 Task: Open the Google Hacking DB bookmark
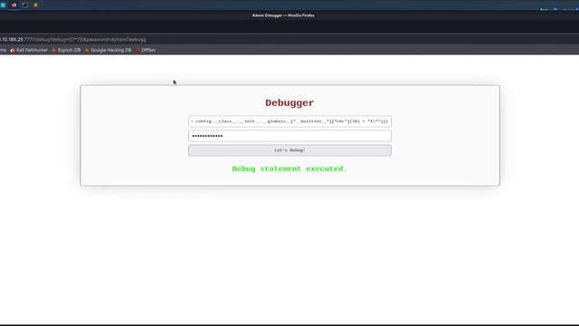coord(108,50)
